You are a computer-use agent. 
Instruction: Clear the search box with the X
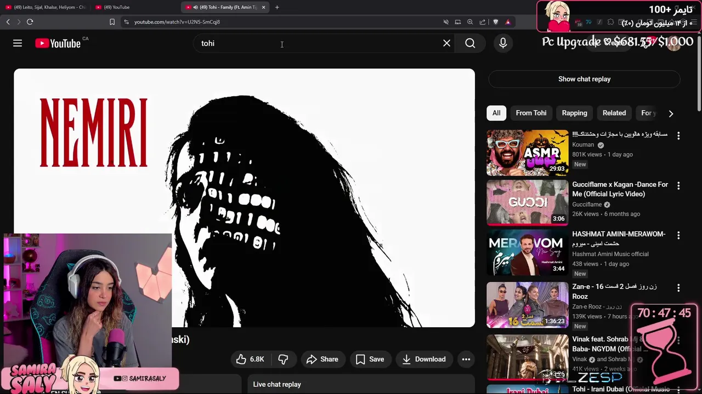coord(446,43)
